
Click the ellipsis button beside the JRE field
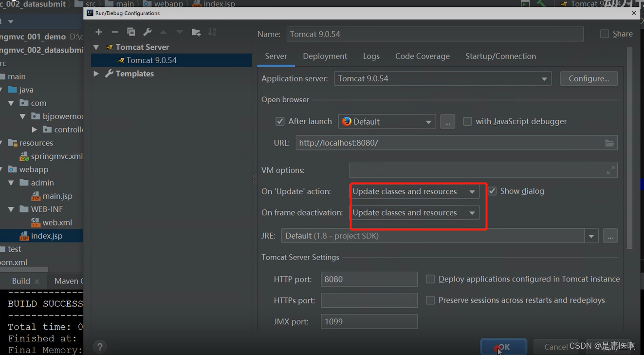coord(610,236)
